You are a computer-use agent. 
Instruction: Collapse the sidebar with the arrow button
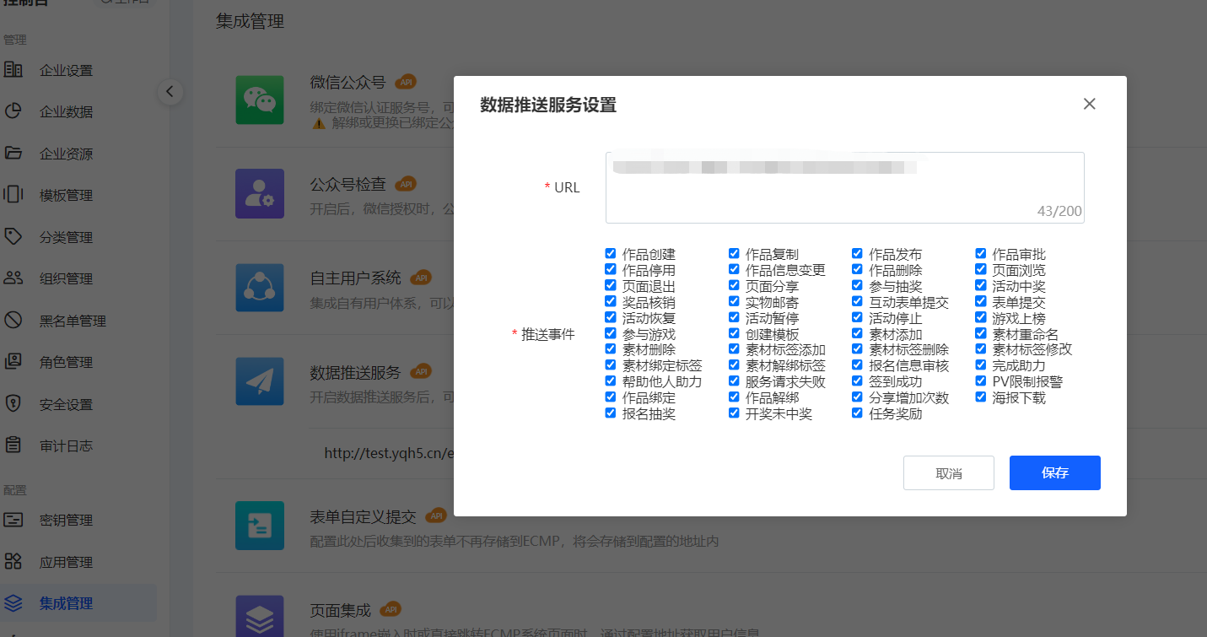tap(170, 91)
